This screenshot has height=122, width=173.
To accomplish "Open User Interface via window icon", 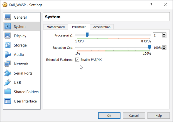I will click(8, 101).
